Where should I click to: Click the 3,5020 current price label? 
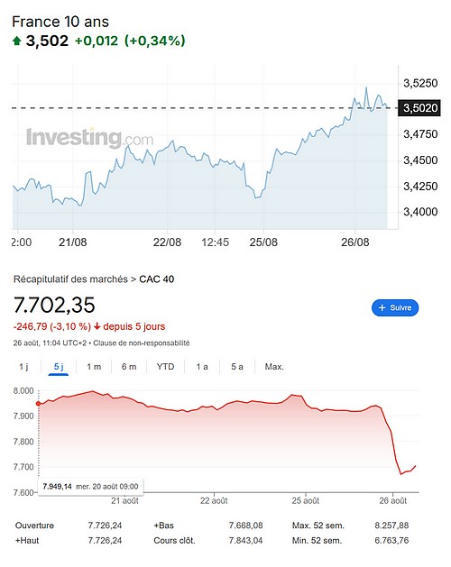pos(419,108)
